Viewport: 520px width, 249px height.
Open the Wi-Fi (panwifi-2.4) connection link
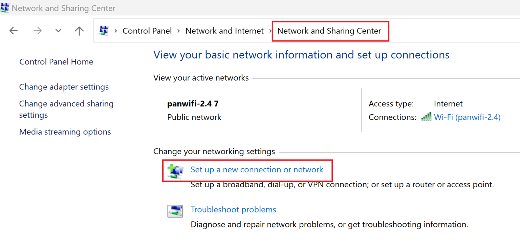467,117
